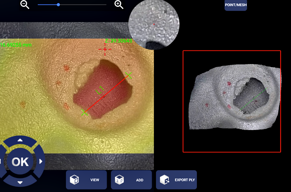Click the red dashed crosshair cursor
Image resolution: width=291 pixels, height=192 pixels.
tap(105, 49)
